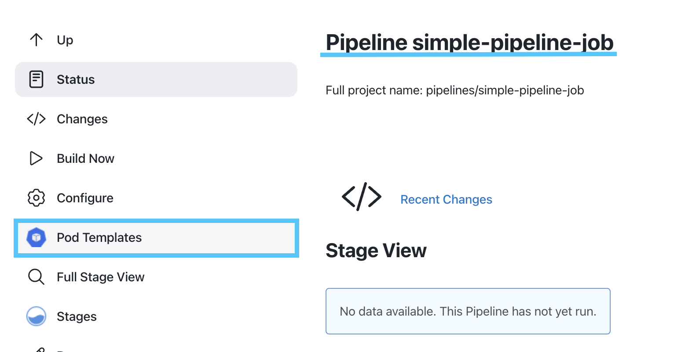Click the Full Stage View magnifier icon
This screenshot has height=352, width=696.
[36, 277]
